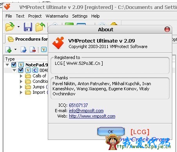Click the Calls of folder icon

point(28,76)
